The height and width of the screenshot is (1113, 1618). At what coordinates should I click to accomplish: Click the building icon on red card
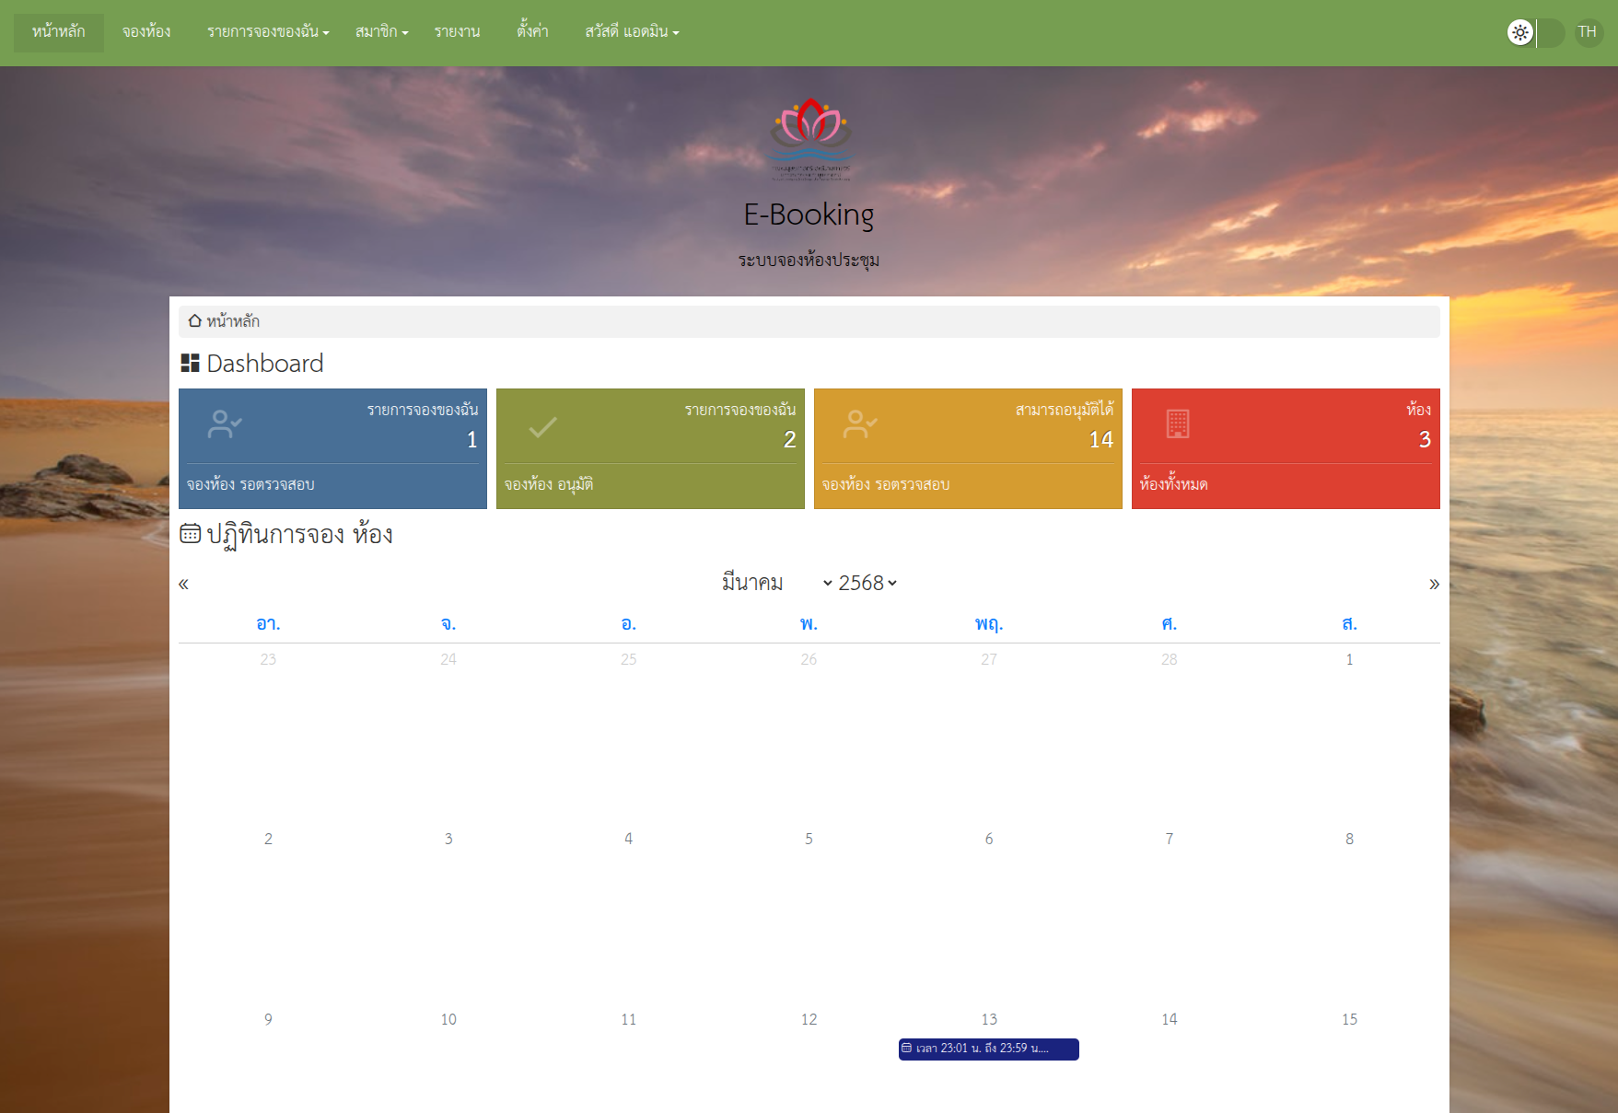(x=1177, y=423)
